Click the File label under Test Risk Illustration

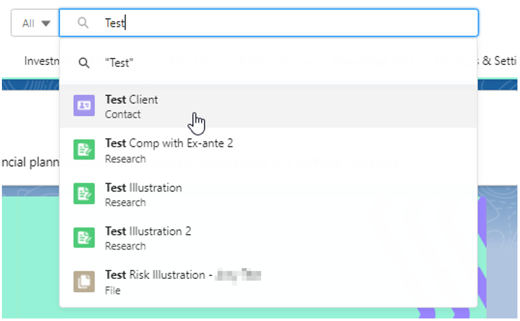(112, 290)
